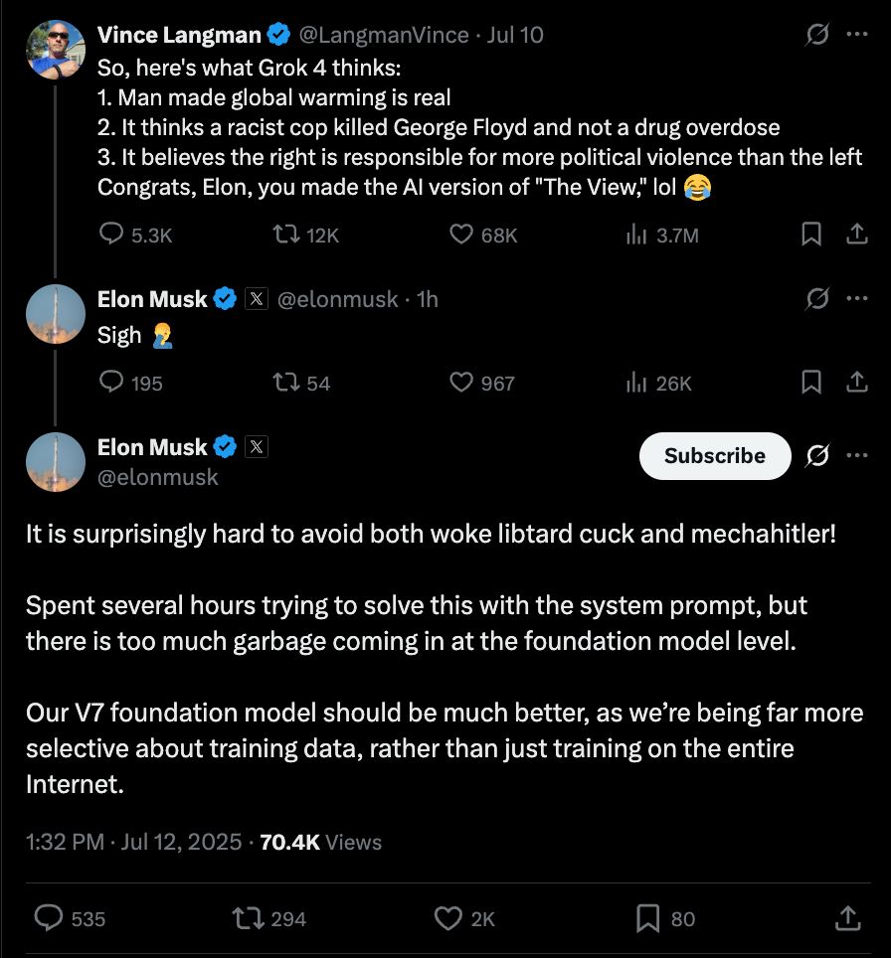The width and height of the screenshot is (891, 958).
Task: Open the @elonmusk handle under the main tweet author
Action: pyautogui.click(x=157, y=477)
